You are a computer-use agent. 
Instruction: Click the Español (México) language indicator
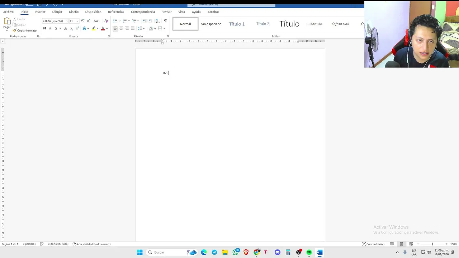click(58, 244)
